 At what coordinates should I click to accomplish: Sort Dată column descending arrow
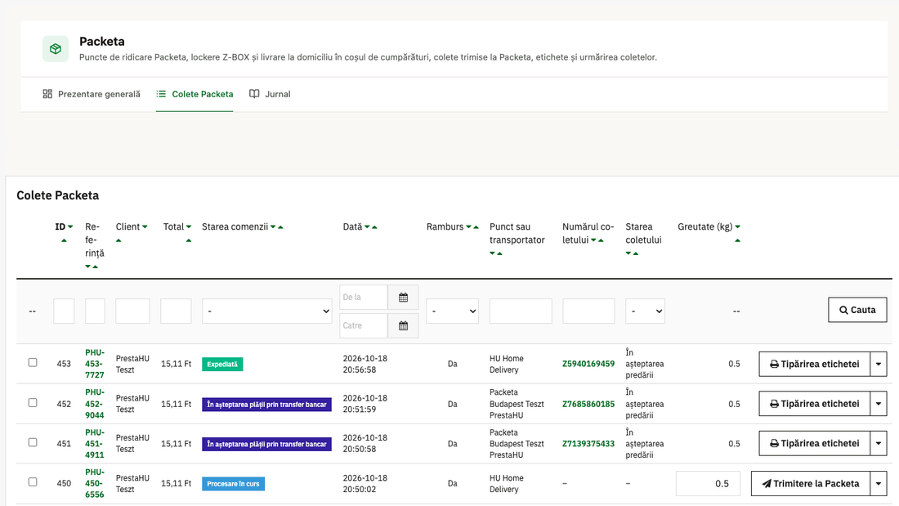pos(367,227)
